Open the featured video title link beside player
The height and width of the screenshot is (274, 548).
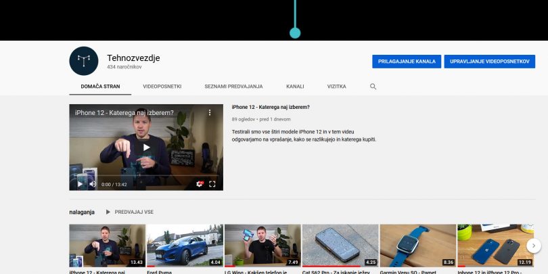click(x=271, y=107)
